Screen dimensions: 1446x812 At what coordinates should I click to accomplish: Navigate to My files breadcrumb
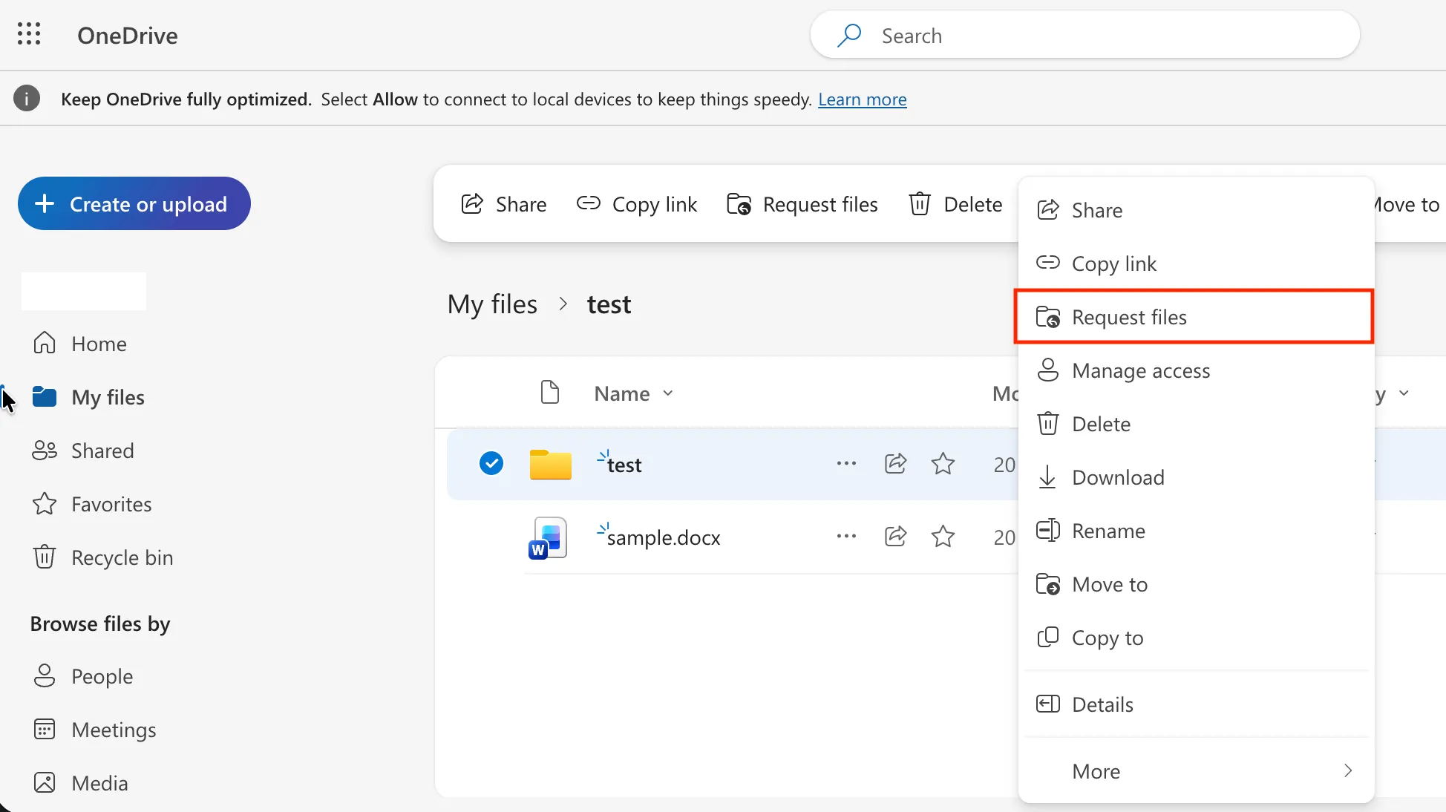(492, 304)
